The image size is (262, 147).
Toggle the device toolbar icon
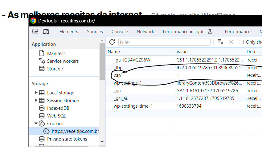(46, 32)
